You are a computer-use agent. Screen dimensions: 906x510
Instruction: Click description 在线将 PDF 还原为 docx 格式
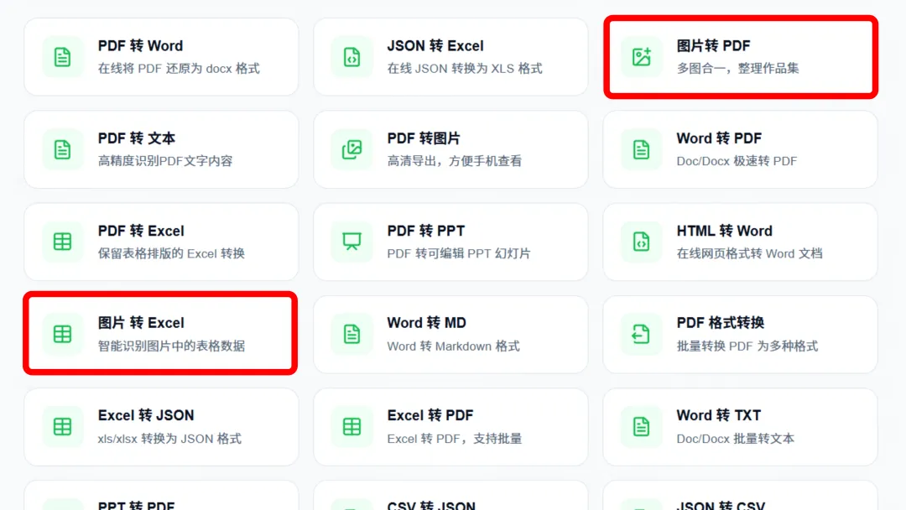coord(179,68)
